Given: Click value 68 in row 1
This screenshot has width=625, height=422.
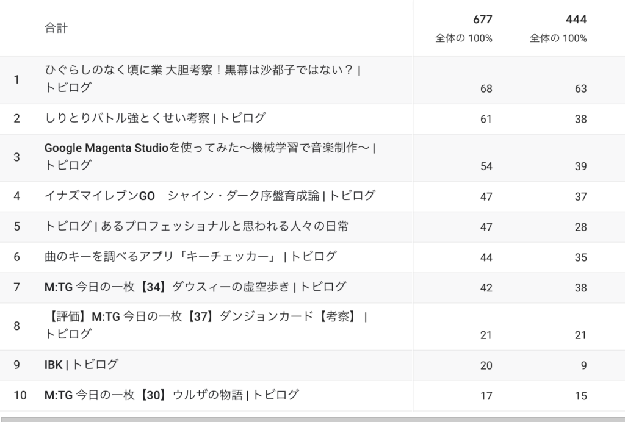Looking at the screenshot, I should (x=486, y=88).
